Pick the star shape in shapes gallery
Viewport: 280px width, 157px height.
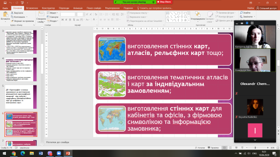click(185, 20)
